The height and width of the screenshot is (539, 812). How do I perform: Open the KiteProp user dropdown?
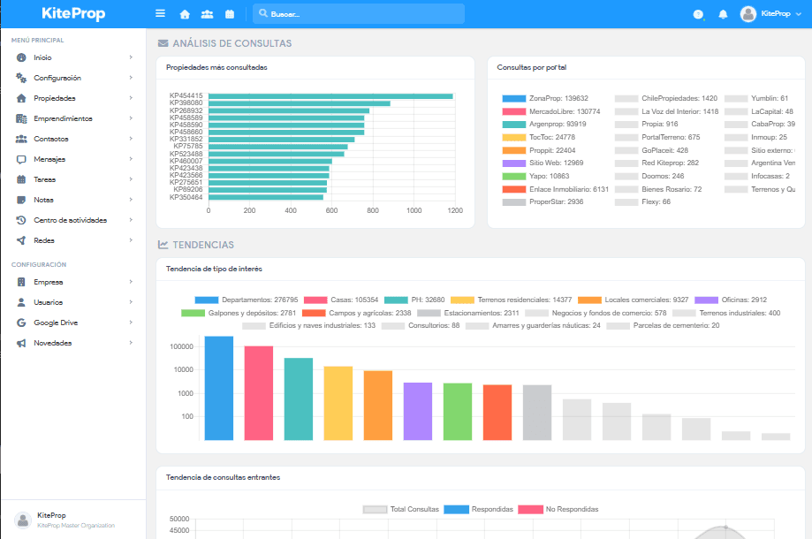(770, 14)
